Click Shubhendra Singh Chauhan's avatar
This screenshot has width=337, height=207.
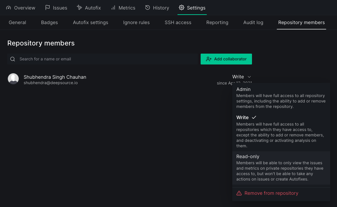point(13,79)
